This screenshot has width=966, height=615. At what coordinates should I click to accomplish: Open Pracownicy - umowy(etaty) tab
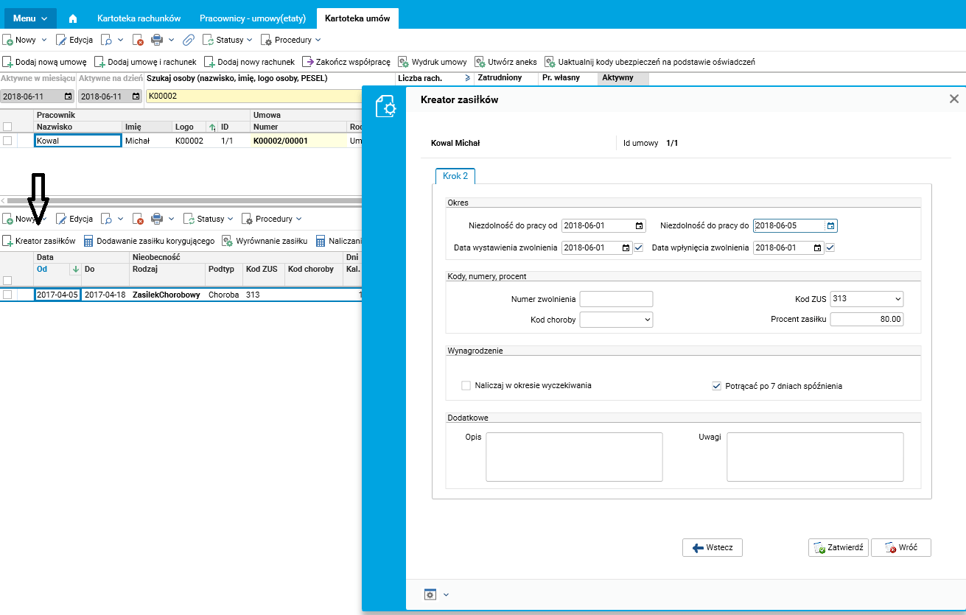point(253,18)
